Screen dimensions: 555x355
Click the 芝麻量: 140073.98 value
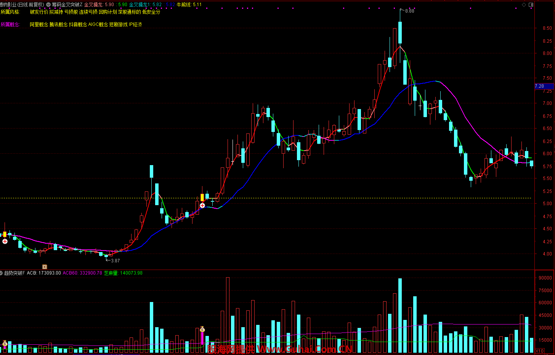[123, 273]
